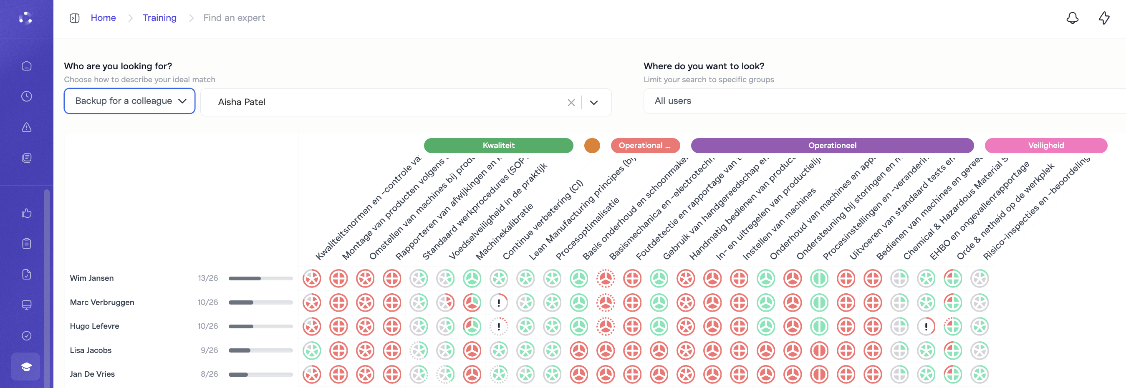Screen dimensions: 1126x388
Task: Select the Kwaliteit category header
Action: coord(498,146)
